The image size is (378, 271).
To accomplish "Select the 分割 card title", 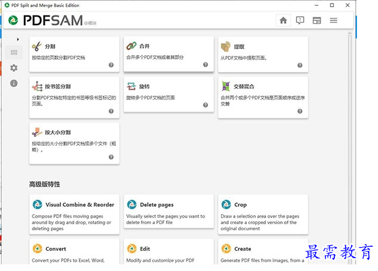I will click(50, 46).
